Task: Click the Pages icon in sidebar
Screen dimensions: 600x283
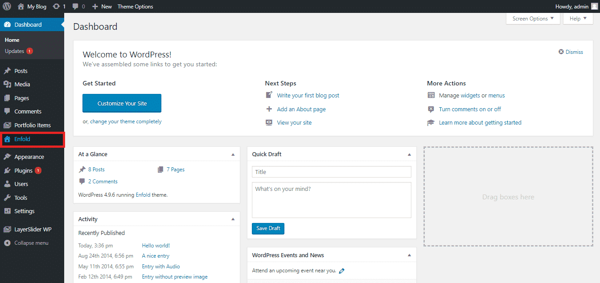Action: pos(7,98)
